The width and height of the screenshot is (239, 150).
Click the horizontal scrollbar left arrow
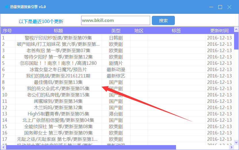[x=3, y=147]
